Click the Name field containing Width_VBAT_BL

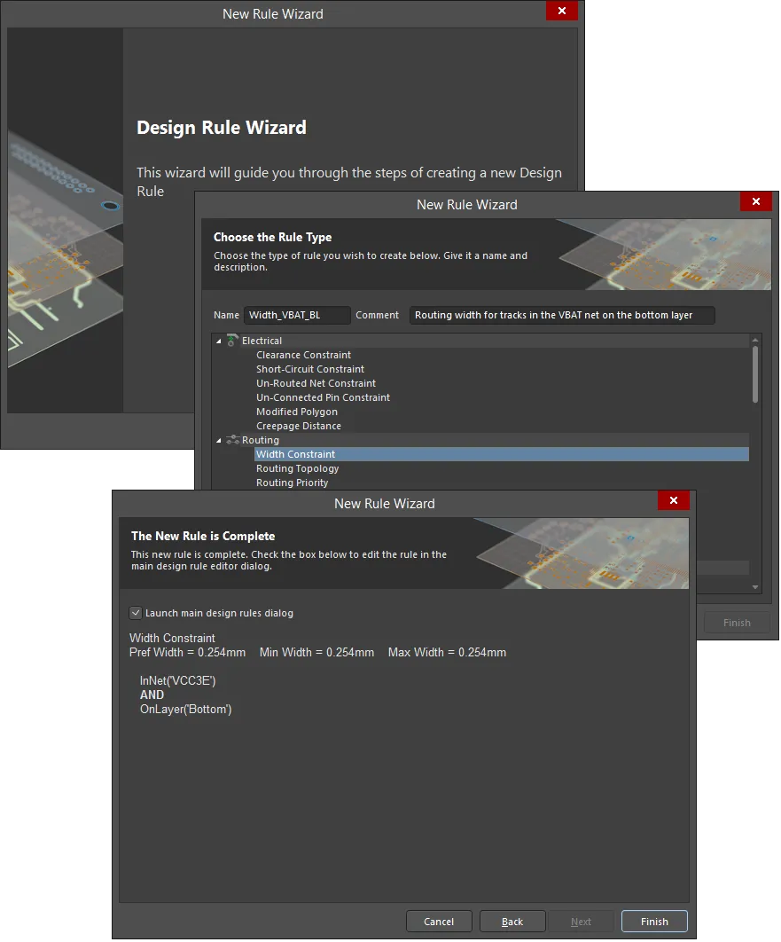coord(297,315)
